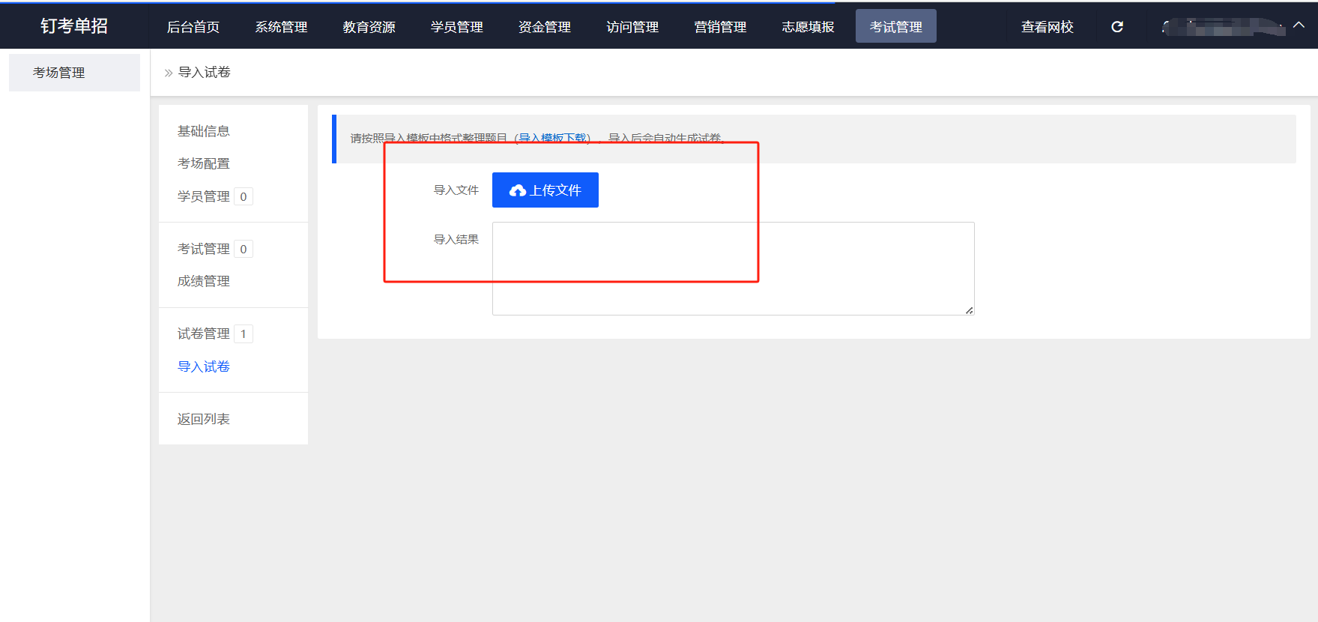
Task: Upload a file with 上传文件 button
Action: (545, 190)
